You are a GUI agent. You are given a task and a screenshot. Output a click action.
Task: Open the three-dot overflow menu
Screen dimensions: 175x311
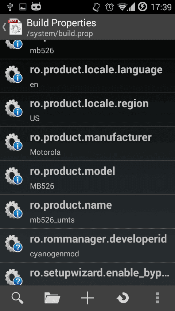tap(157, 298)
